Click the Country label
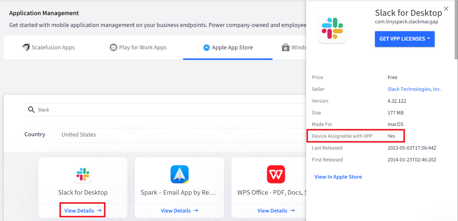The width and height of the screenshot is (458, 221). [x=35, y=134]
